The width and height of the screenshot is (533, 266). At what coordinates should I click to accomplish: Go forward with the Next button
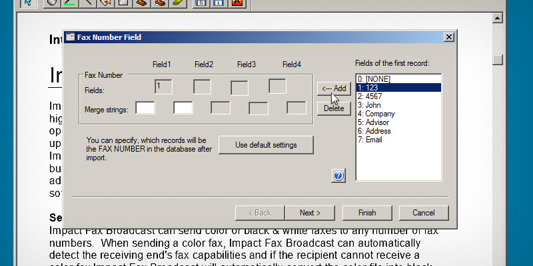coord(310,213)
